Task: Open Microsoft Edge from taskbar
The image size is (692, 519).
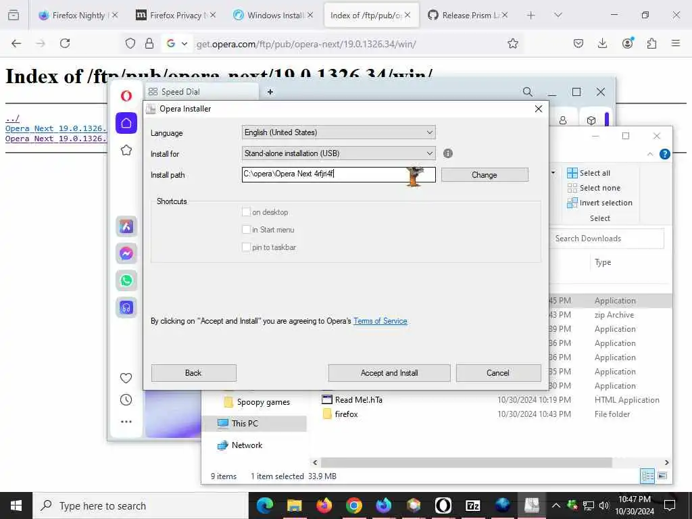Action: 265,505
